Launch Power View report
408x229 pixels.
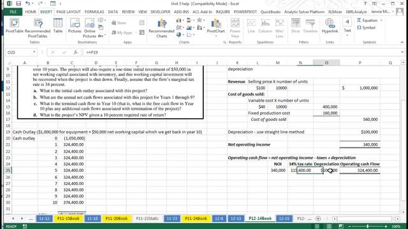tap(235, 28)
